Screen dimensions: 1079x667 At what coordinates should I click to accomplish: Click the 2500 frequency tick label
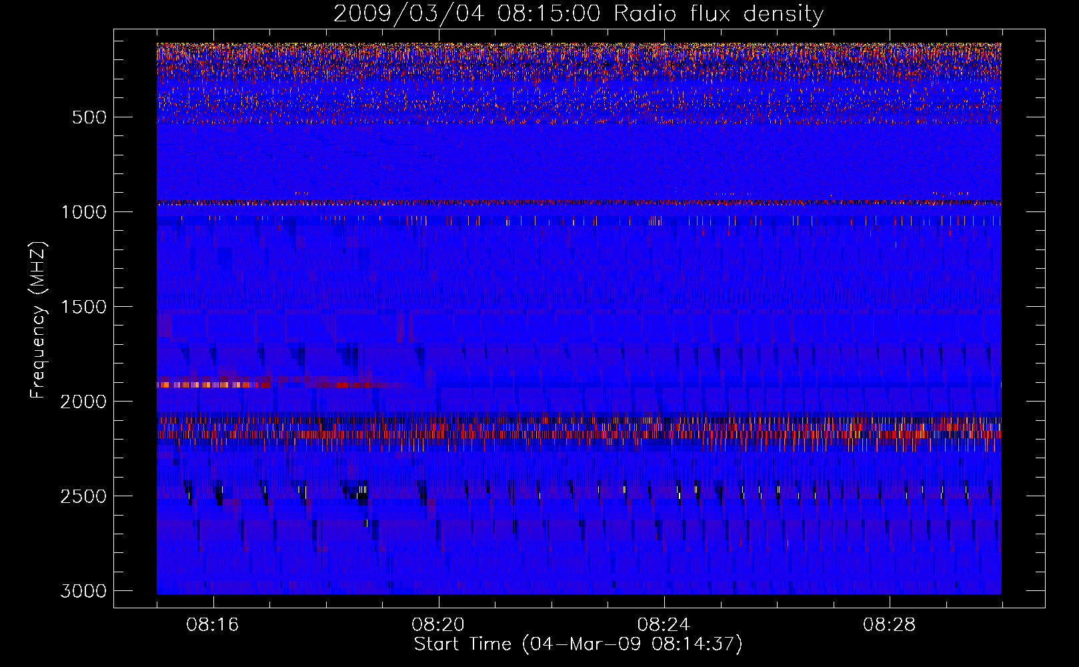pyautogui.click(x=83, y=496)
